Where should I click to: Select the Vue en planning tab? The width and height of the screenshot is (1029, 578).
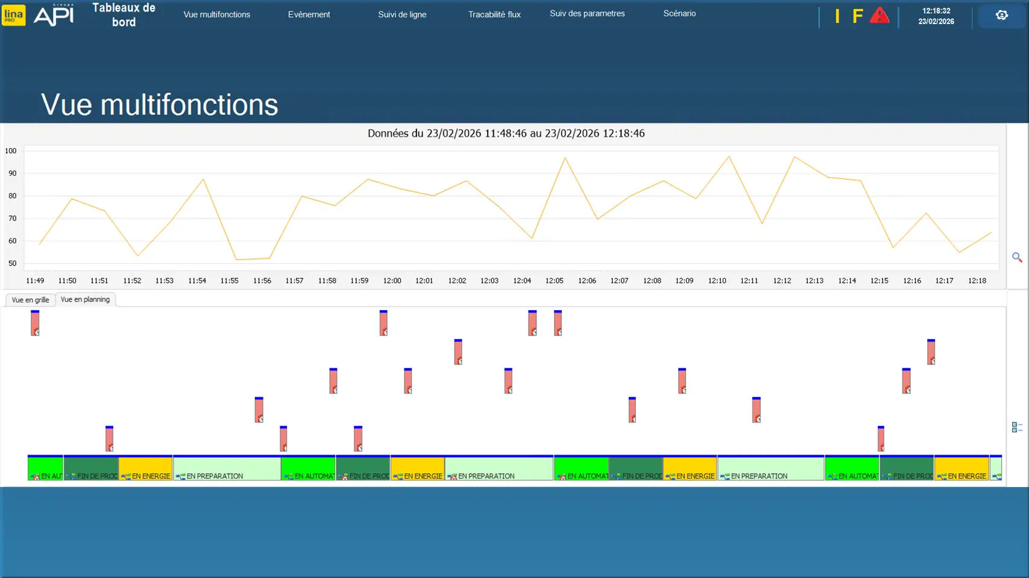(85, 299)
